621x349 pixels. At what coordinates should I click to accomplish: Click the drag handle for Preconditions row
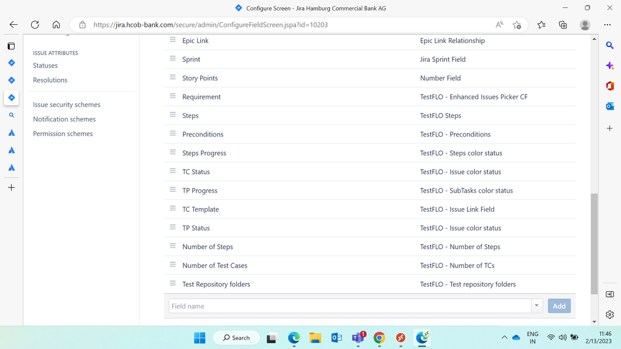point(173,134)
